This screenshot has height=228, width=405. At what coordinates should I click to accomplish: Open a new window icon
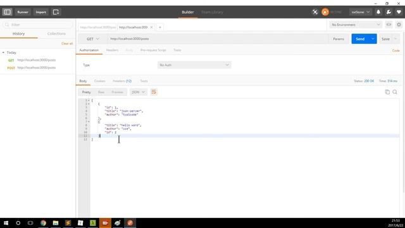click(56, 12)
